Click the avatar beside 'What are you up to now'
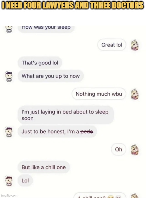Image resolution: width=146 pixels, height=198 pixels. 8,76
